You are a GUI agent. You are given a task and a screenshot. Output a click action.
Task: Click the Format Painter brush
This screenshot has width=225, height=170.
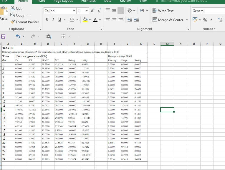click(13, 22)
